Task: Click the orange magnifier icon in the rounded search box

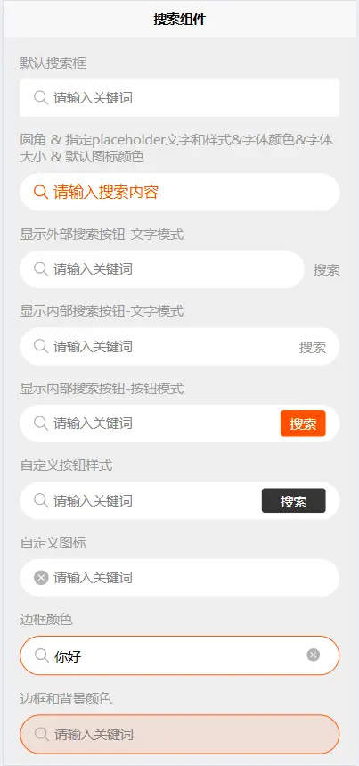Action: click(41, 192)
